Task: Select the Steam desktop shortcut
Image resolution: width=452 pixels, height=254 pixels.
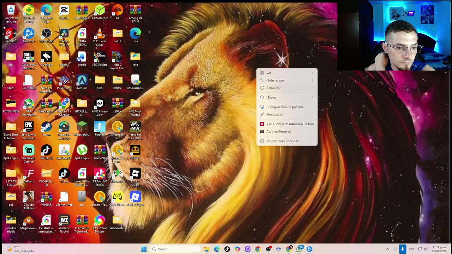Action: (x=46, y=129)
